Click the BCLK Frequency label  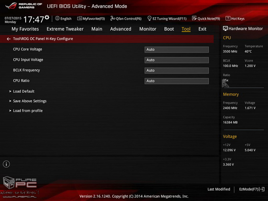tap(26, 70)
